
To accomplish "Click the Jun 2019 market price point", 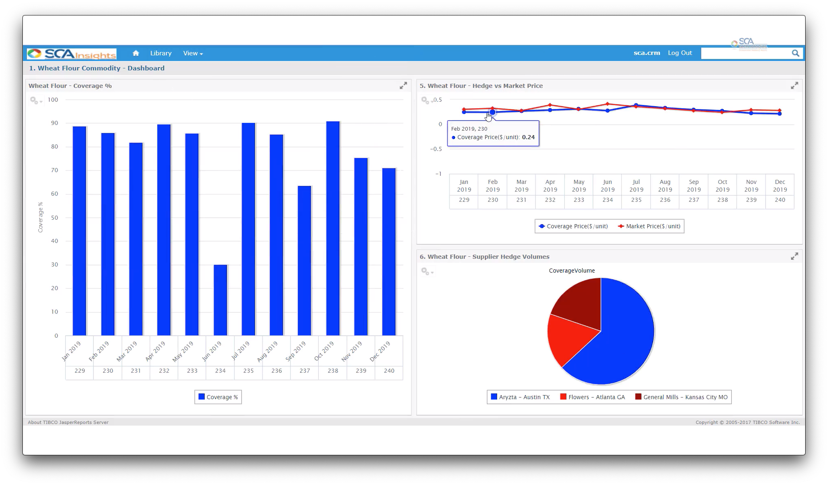I will [x=608, y=104].
